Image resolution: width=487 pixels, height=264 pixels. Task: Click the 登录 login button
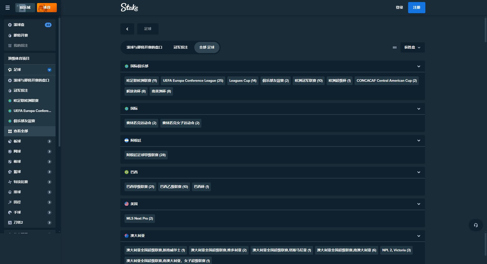(399, 8)
